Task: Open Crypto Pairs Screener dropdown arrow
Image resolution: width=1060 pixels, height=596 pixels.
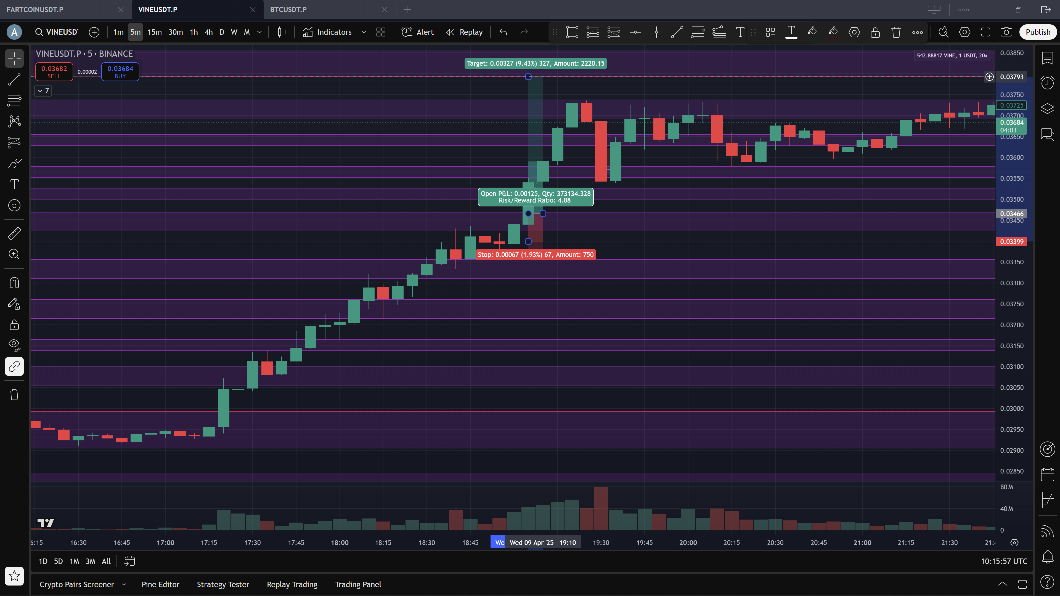Action: 124,584
